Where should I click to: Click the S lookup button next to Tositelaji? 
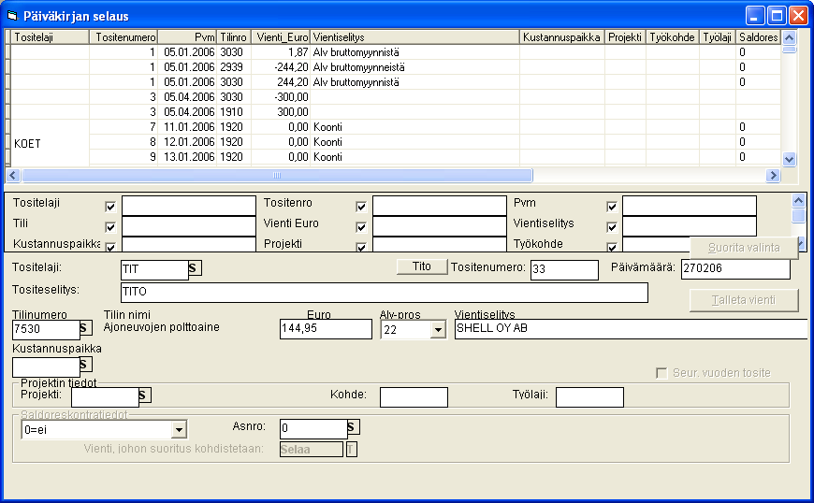pos(195,268)
